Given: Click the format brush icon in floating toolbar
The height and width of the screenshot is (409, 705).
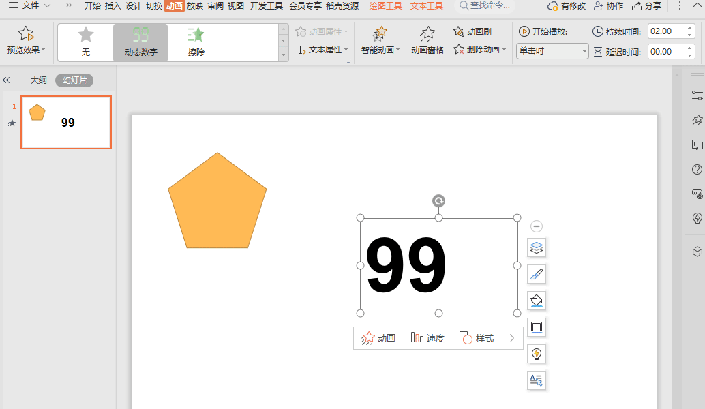Looking at the screenshot, I should point(537,274).
